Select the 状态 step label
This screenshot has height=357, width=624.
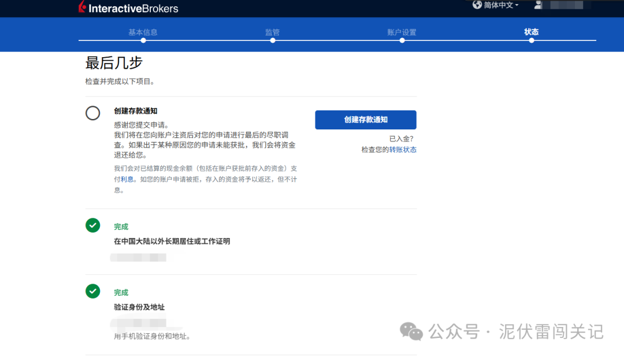point(532,32)
